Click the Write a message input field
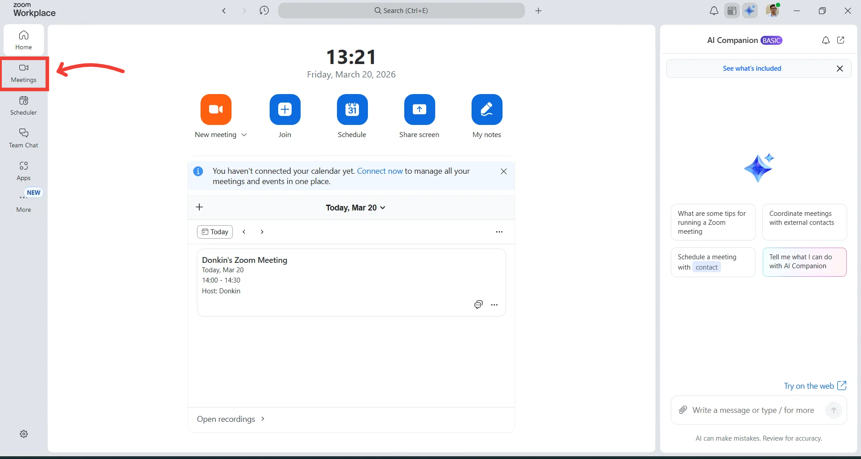This screenshot has width=861, height=459. (x=753, y=410)
